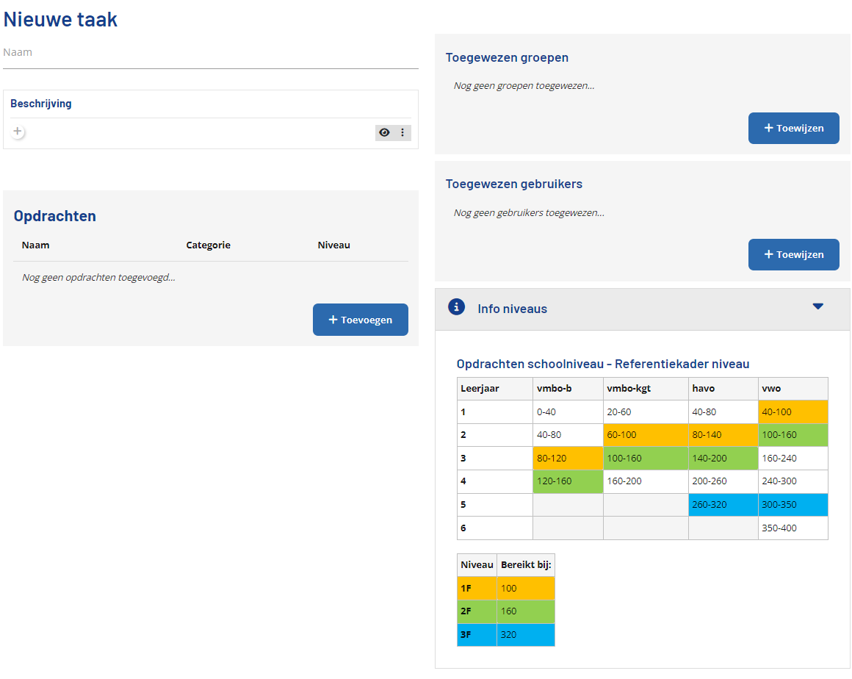The height and width of the screenshot is (679, 852).
Task: Select the blue 3F level swatch
Action: 477,635
